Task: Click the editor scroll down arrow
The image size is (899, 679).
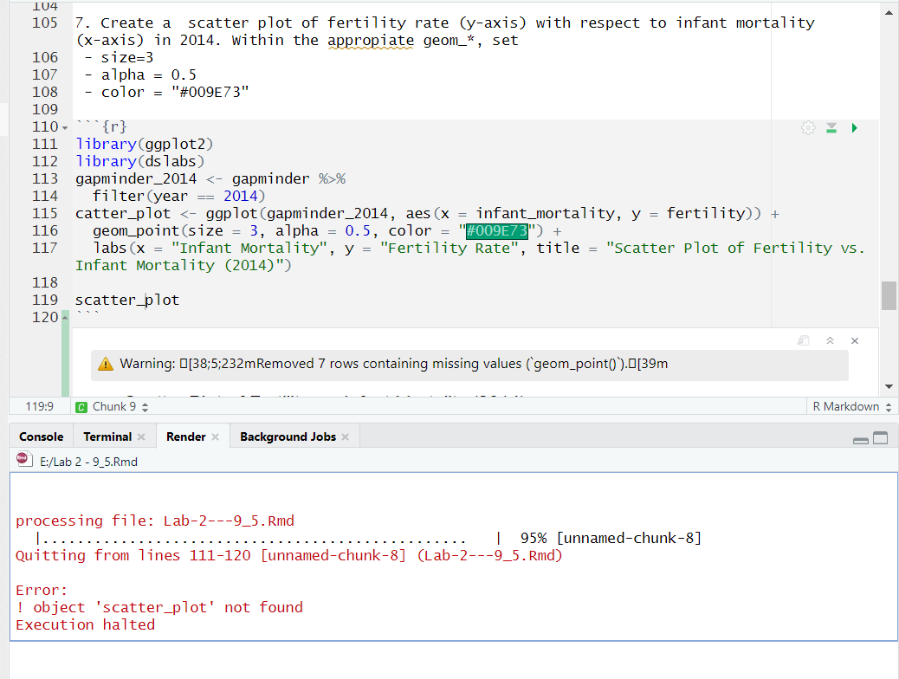Action: (x=889, y=386)
